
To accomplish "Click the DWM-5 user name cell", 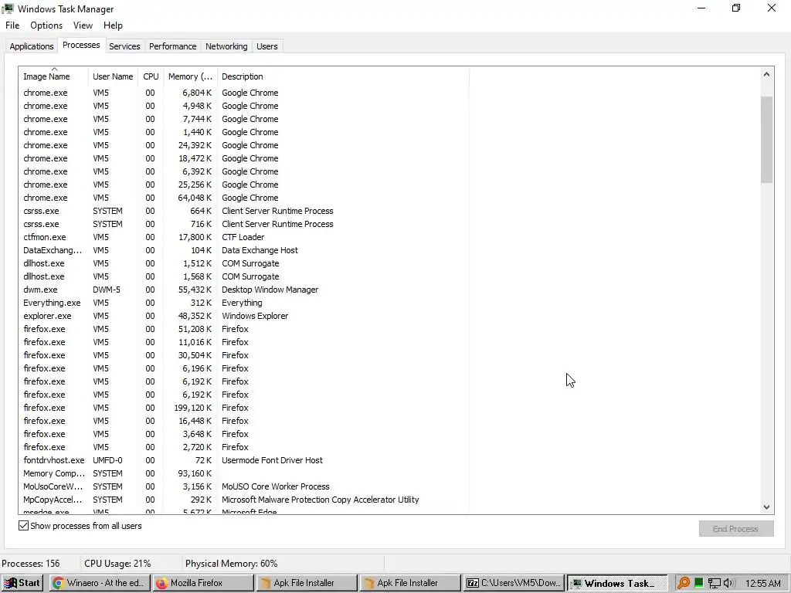I will [107, 290].
